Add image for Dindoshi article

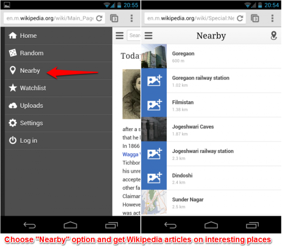point(154,178)
